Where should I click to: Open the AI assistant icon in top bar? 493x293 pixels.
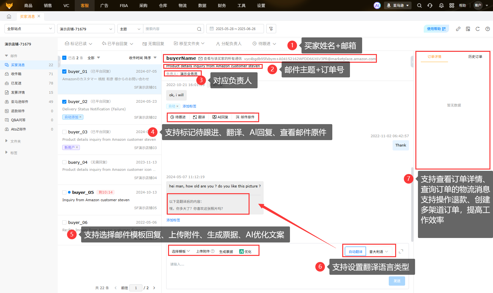coord(377,5)
